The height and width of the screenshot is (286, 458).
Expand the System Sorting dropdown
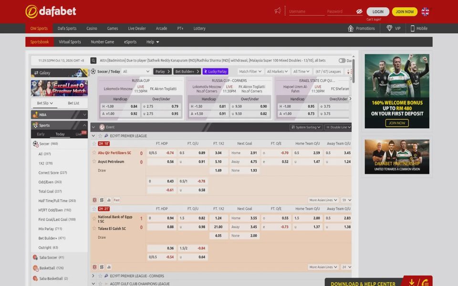coord(306,127)
